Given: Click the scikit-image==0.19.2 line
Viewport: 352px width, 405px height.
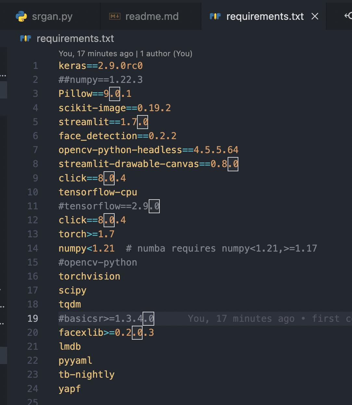Looking at the screenshot, I should [x=115, y=108].
